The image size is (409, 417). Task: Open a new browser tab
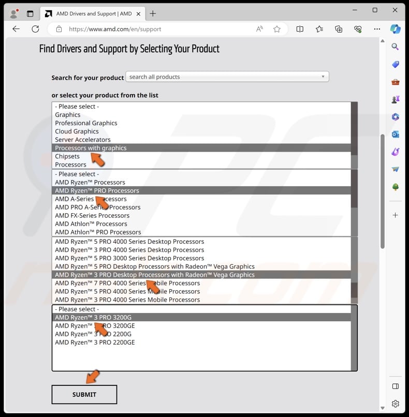pos(153,13)
